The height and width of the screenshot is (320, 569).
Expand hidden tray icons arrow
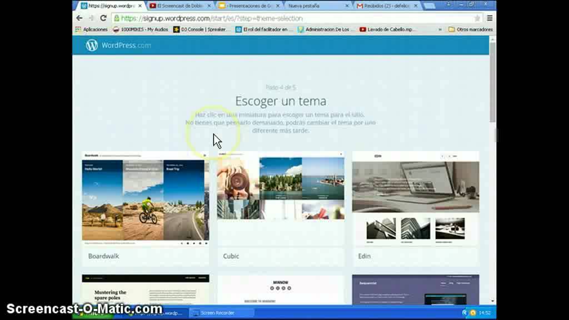pyautogui.click(x=465, y=313)
